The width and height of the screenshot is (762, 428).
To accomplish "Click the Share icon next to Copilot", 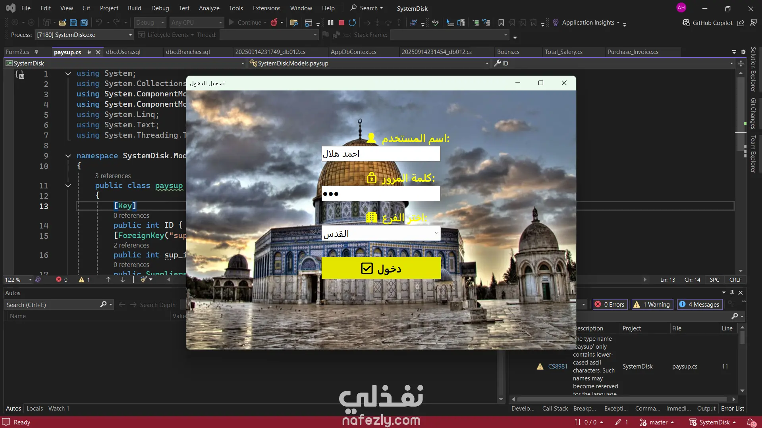I will (741, 23).
